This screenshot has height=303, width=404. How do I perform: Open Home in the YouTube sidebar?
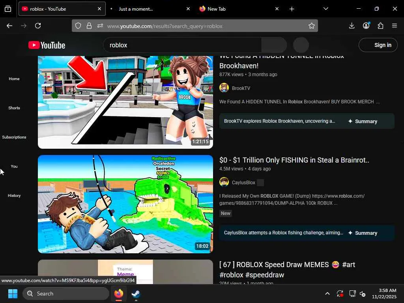pos(14,79)
